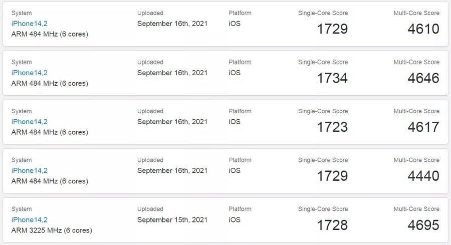Click the single-core score 1723

[332, 127]
